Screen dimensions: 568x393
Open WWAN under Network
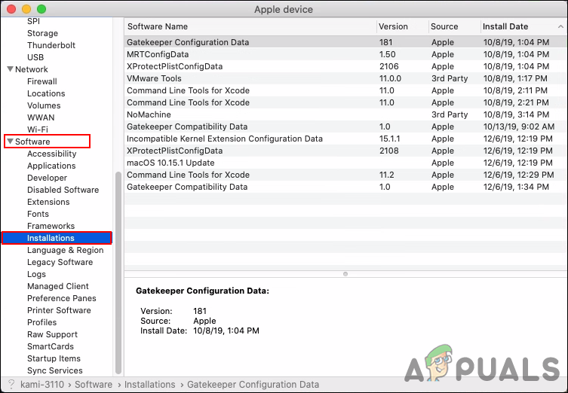click(x=41, y=117)
